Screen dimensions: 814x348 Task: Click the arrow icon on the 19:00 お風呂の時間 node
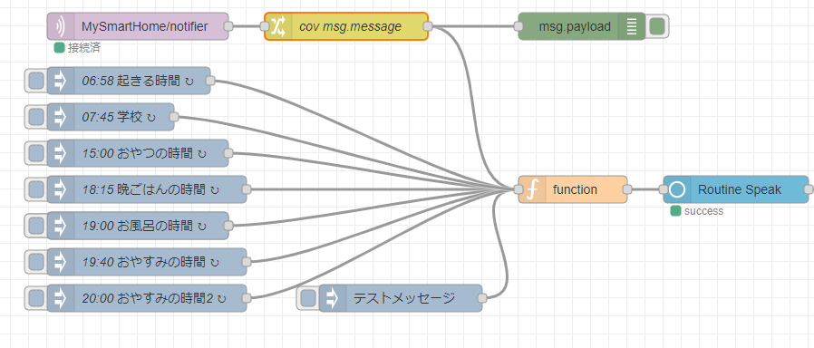pos(61,226)
